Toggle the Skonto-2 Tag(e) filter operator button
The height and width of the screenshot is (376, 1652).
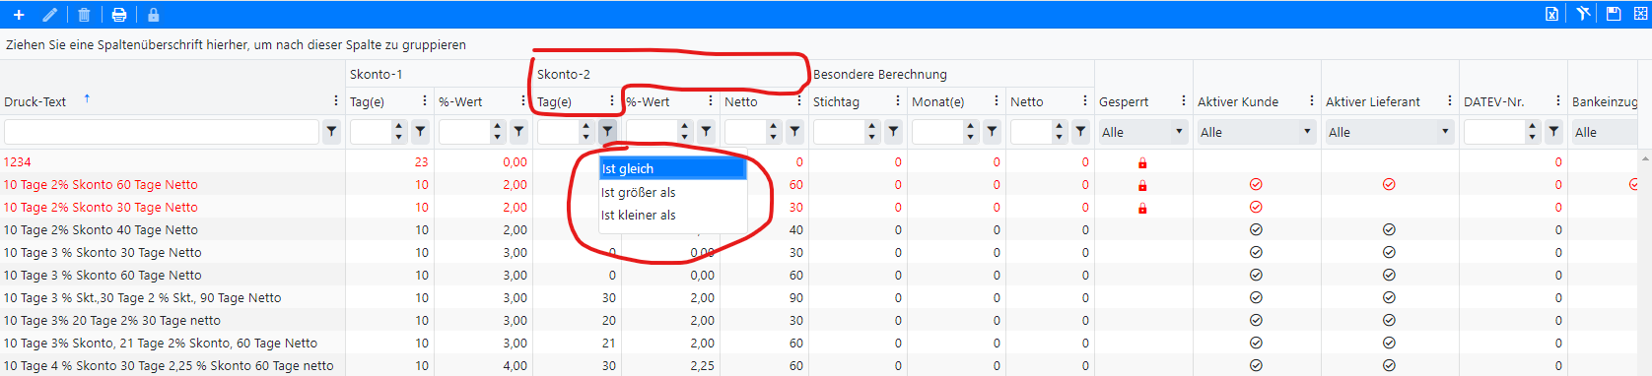608,131
